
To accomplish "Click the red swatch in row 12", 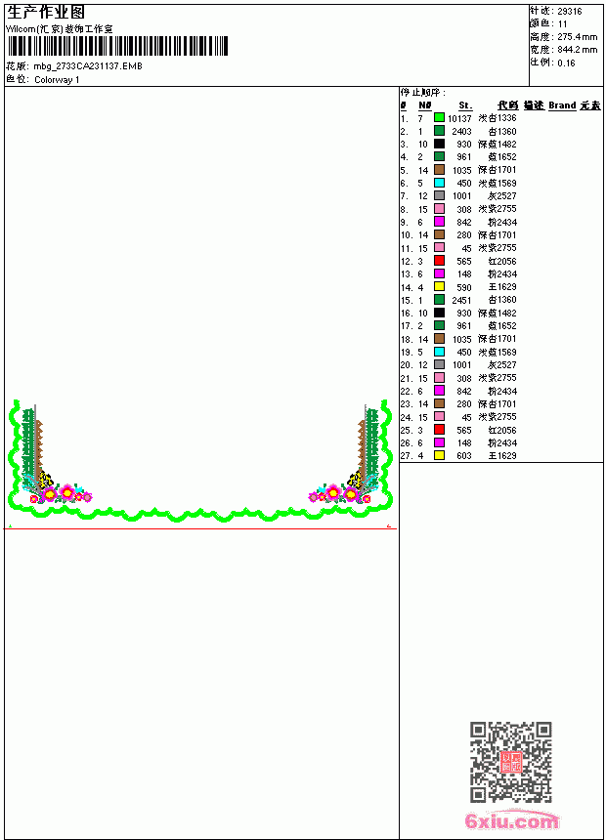I will tap(439, 261).
